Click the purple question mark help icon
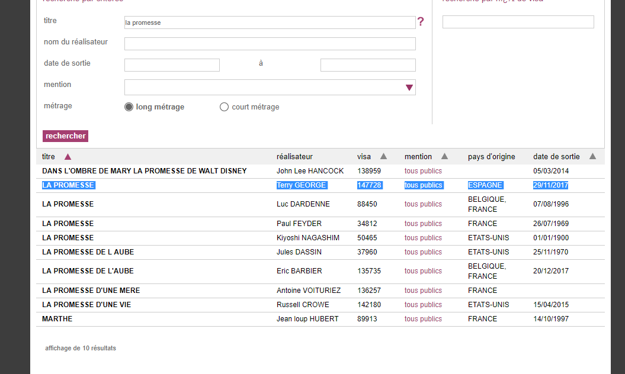Image resolution: width=625 pixels, height=374 pixels. (421, 21)
